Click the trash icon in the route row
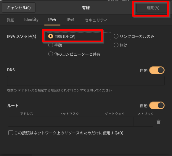Image resolution: width=172 pixels, height=156 pixels. coord(158,122)
